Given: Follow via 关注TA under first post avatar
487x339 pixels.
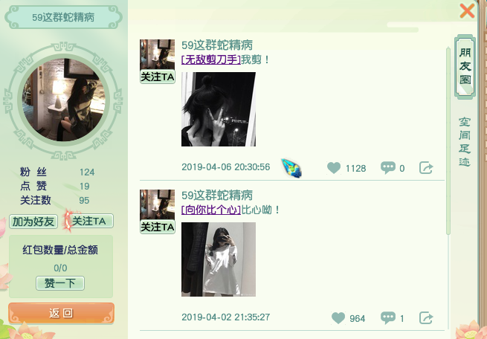Looking at the screenshot, I should (x=158, y=77).
